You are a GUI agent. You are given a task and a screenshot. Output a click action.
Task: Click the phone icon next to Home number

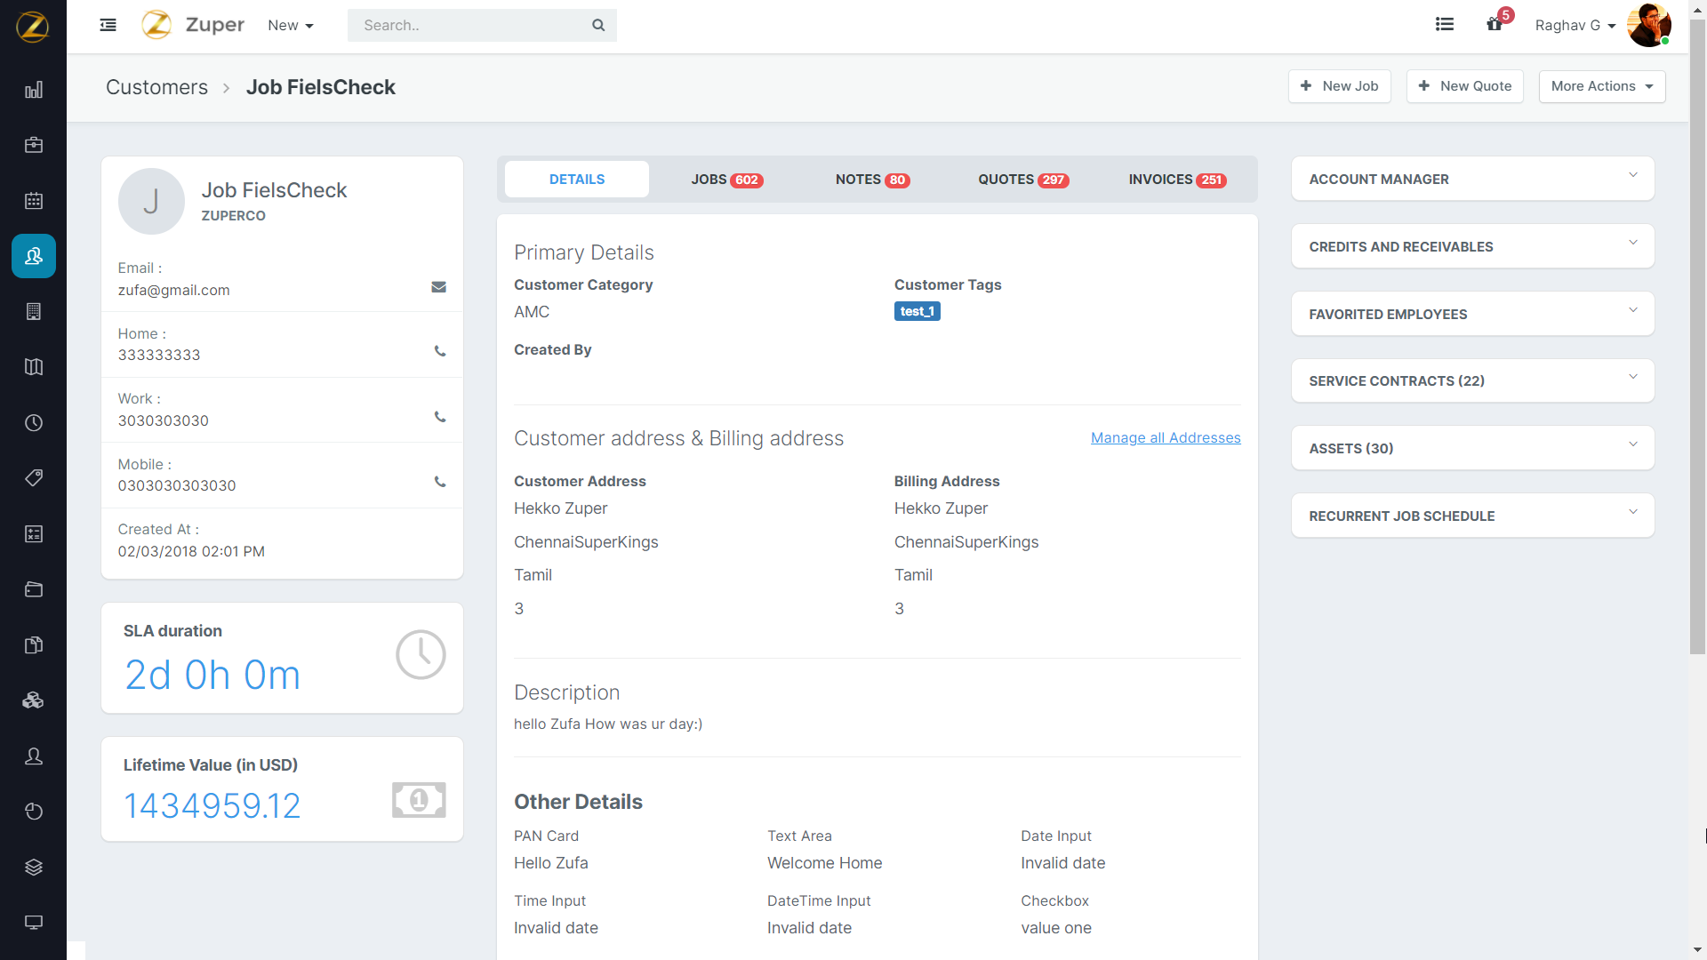click(439, 351)
